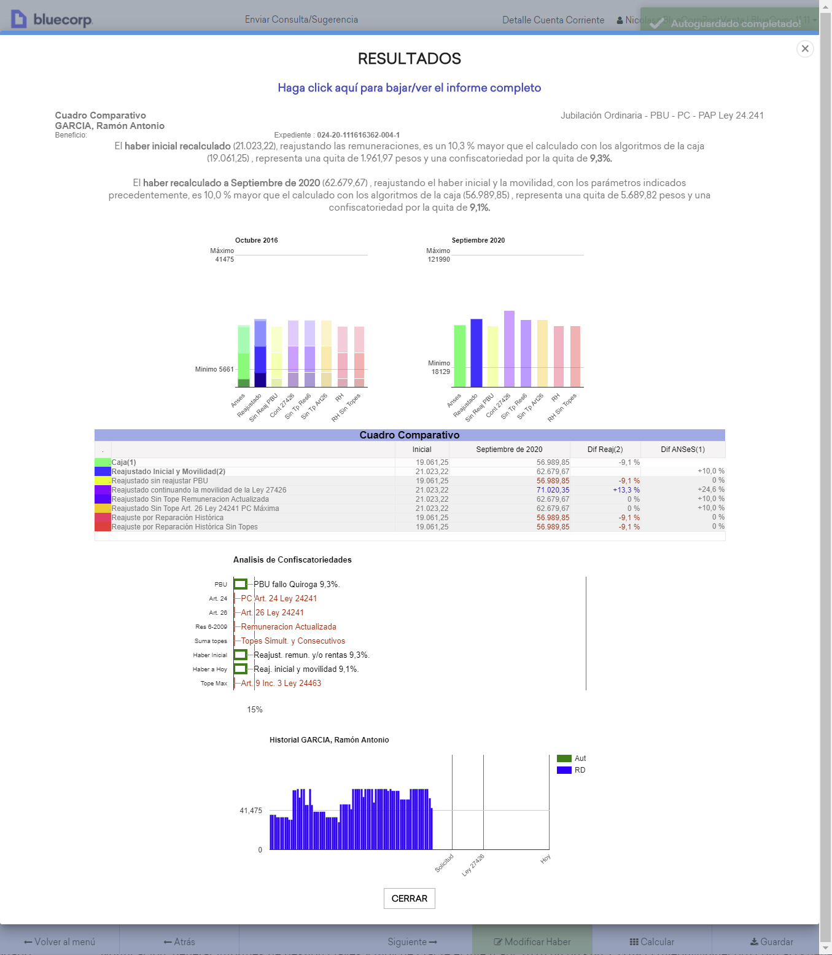
Task: Click the yellow swatch beside Reajustado sin reajustar PBU
Action: coord(103,481)
